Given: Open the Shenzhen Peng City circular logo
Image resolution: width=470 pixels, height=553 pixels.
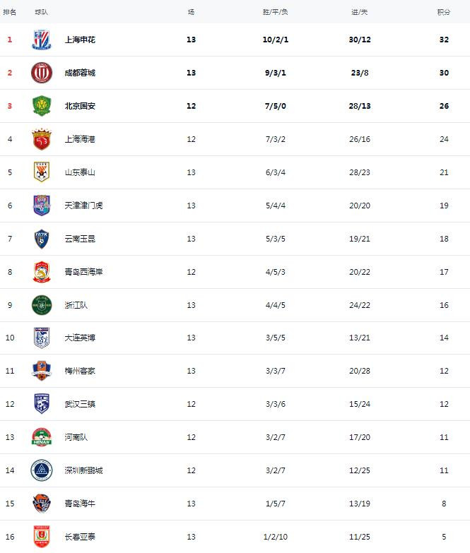Looking at the screenshot, I should pyautogui.click(x=42, y=470).
